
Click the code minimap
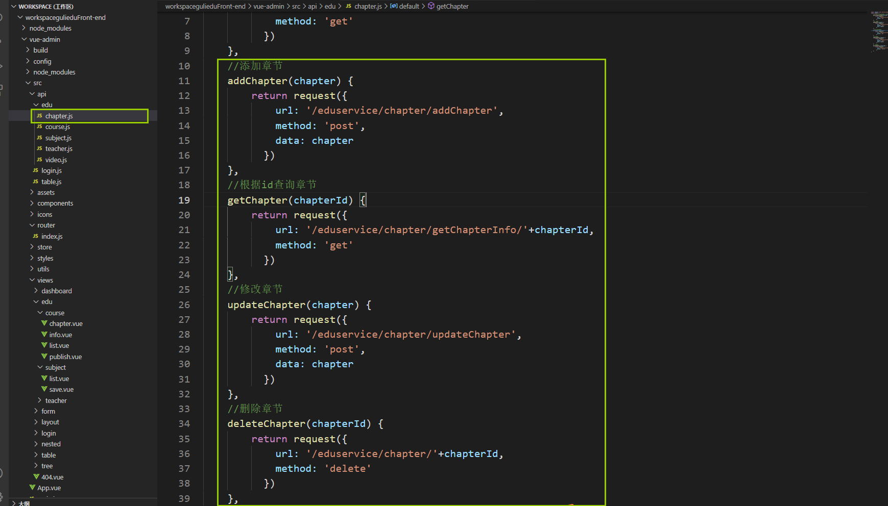pos(879,32)
